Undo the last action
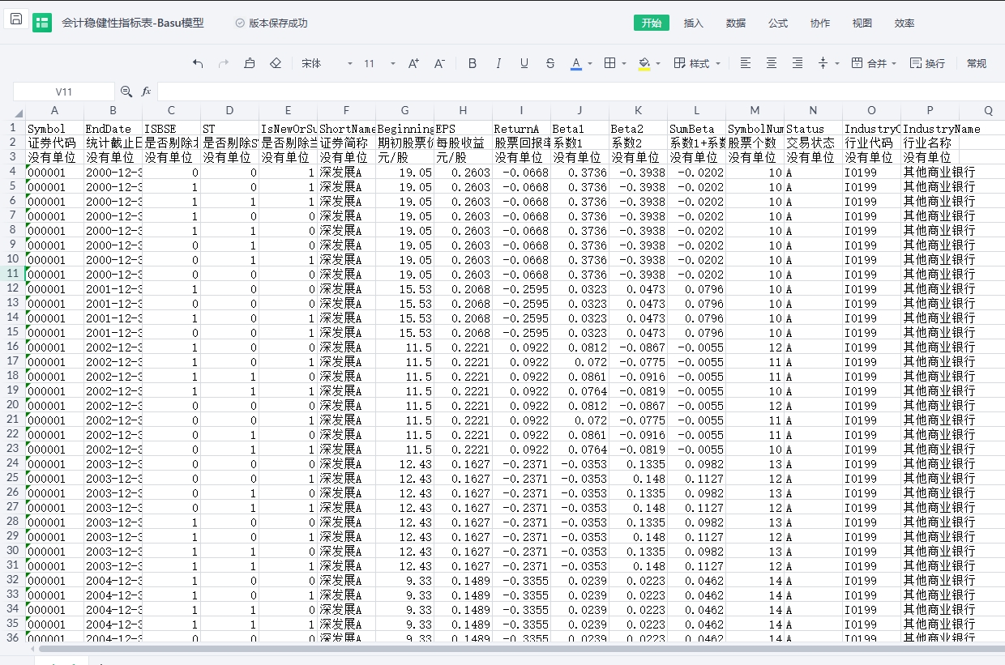The width and height of the screenshot is (1005, 665). point(198,63)
